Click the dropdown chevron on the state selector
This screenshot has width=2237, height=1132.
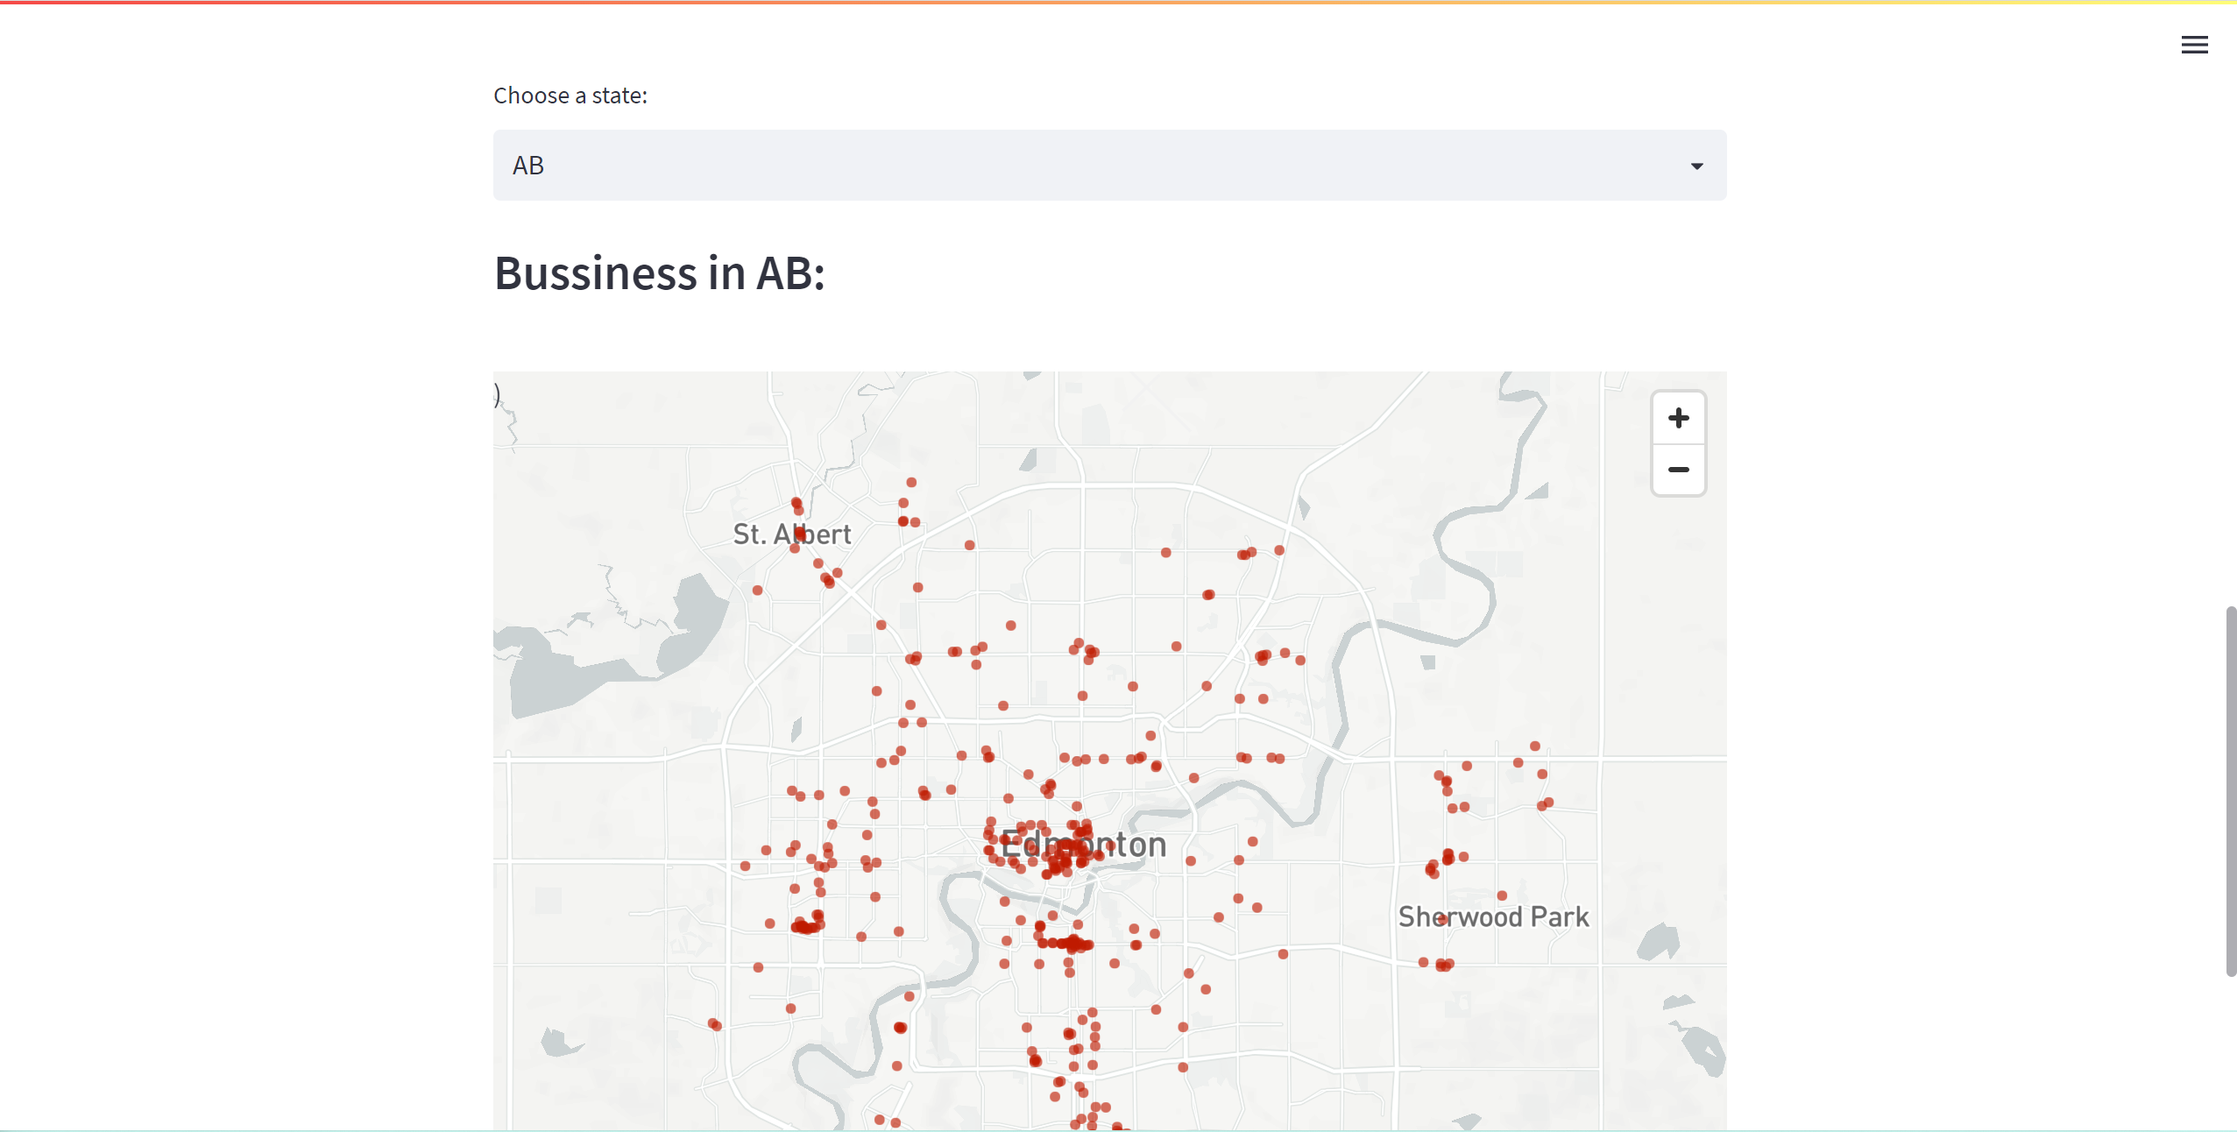click(x=1696, y=165)
